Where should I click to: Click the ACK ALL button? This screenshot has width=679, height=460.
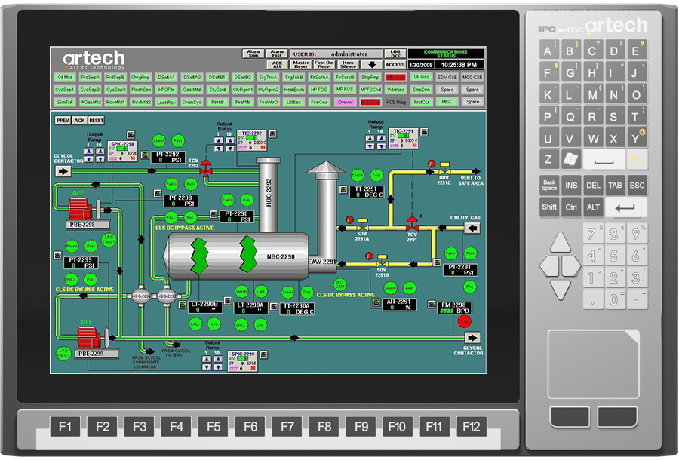click(276, 65)
